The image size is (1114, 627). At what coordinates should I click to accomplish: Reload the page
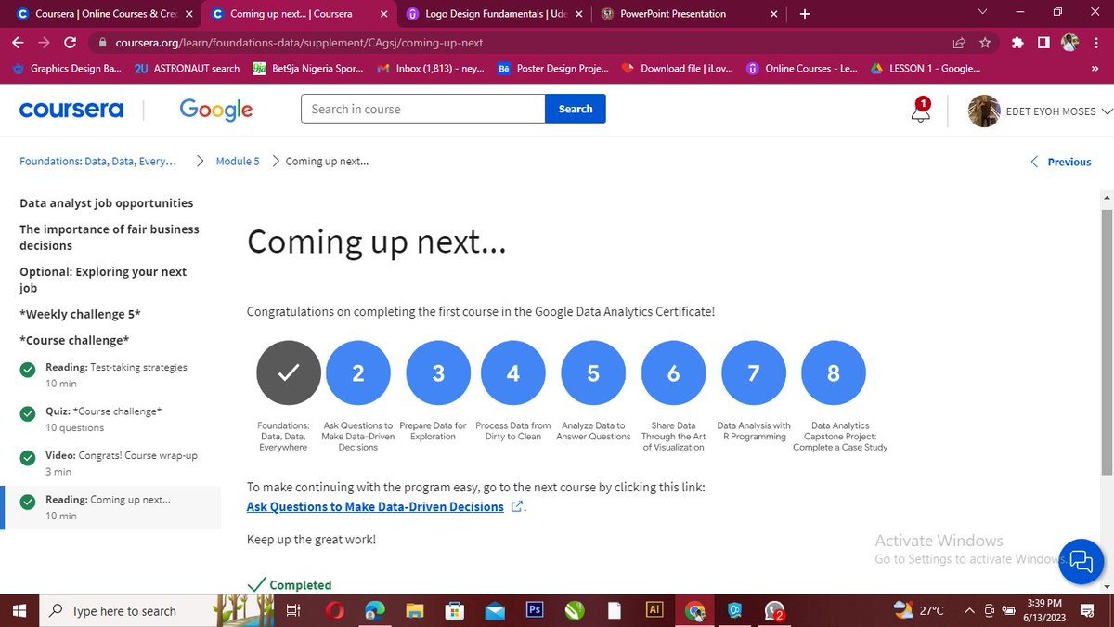(x=70, y=43)
